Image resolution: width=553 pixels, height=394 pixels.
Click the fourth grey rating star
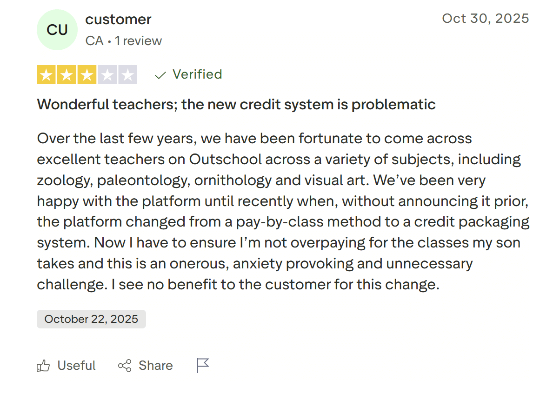[107, 75]
